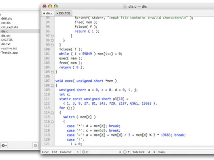Click the modified-dot icon on the dis.c tab
This screenshot has height=160, width=214.
tap(44, 13)
